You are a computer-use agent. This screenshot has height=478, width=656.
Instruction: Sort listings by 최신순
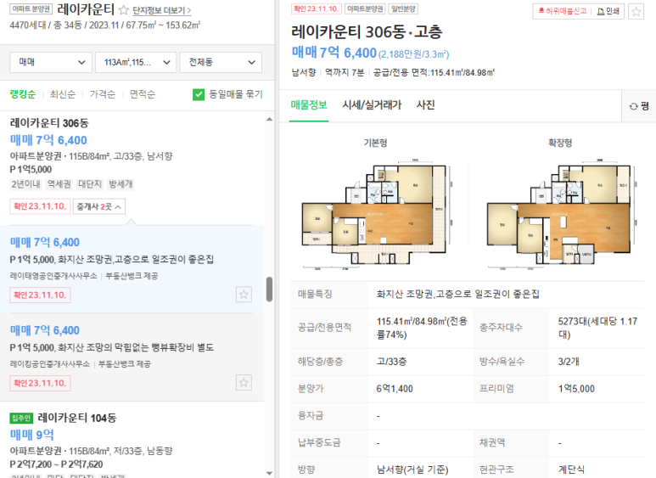click(63, 94)
